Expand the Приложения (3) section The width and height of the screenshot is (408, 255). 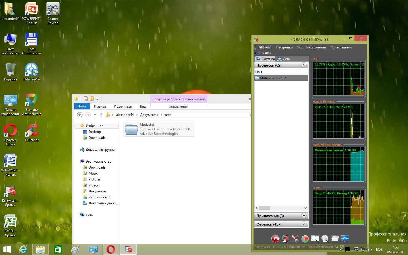tap(304, 216)
